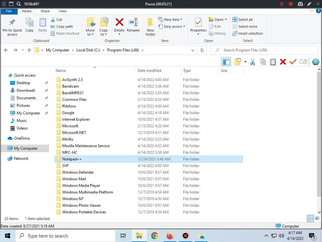Take a screenshot with camera icon
Viewport: 322px width, 242px height.
(x=300, y=4)
